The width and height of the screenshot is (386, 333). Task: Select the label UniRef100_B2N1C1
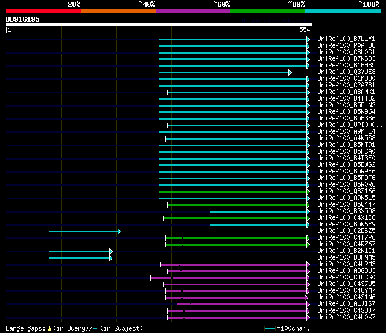[x=346, y=251]
